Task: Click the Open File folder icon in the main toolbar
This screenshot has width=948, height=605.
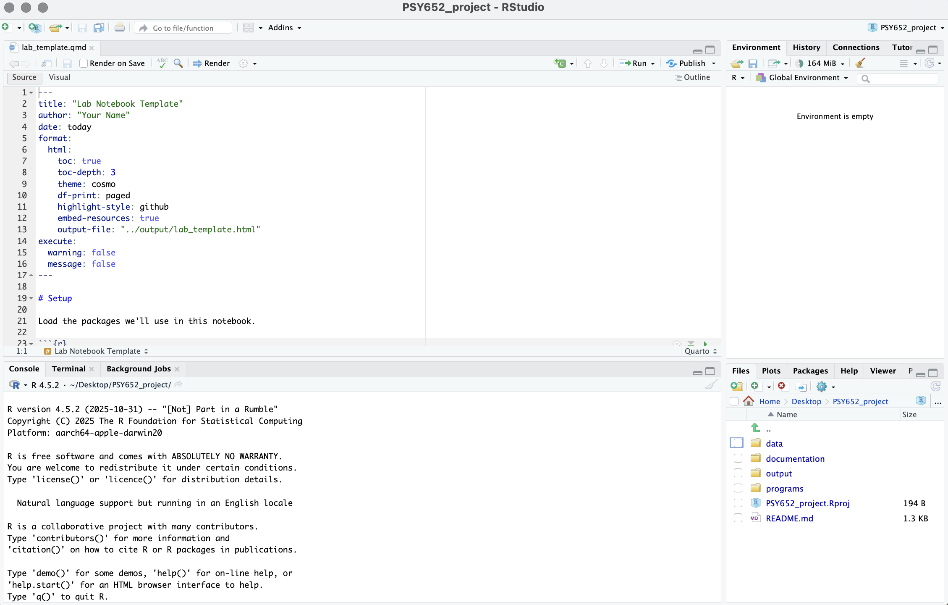Action: click(55, 28)
